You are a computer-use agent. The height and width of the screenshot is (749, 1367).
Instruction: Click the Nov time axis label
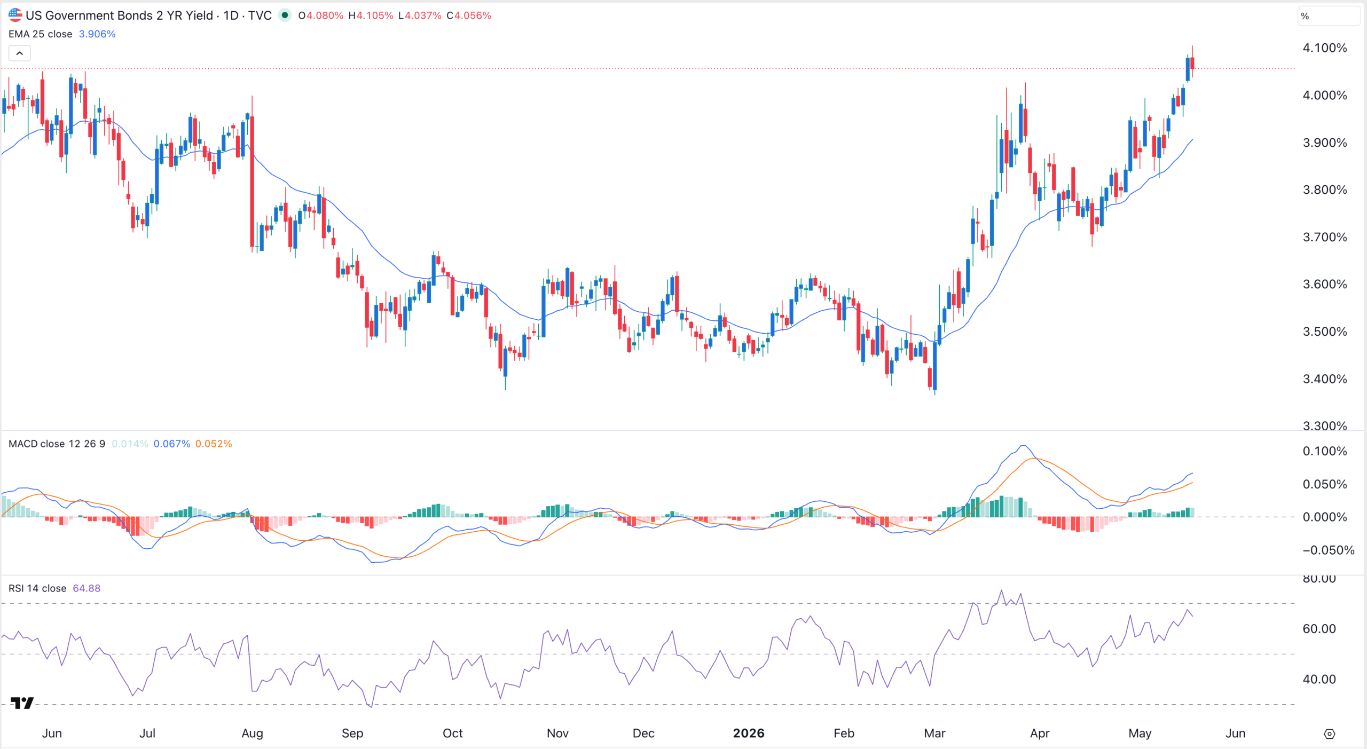coord(557,734)
